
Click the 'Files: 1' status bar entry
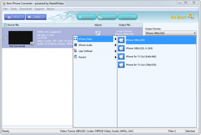point(172,131)
